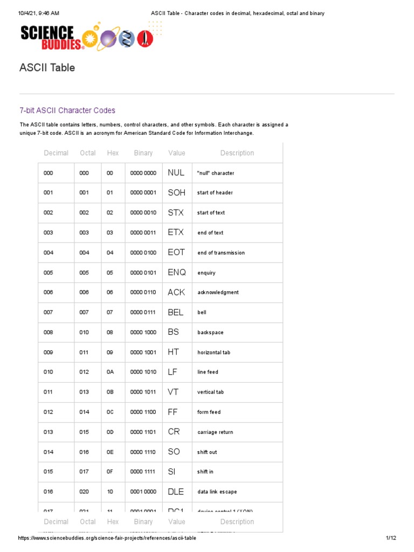Select the Decimal column header atop the table
The height and width of the screenshot is (552, 414).
point(56,153)
